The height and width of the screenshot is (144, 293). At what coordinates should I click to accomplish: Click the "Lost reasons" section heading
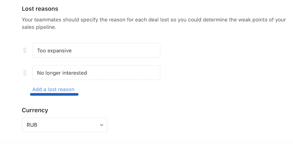(x=40, y=9)
